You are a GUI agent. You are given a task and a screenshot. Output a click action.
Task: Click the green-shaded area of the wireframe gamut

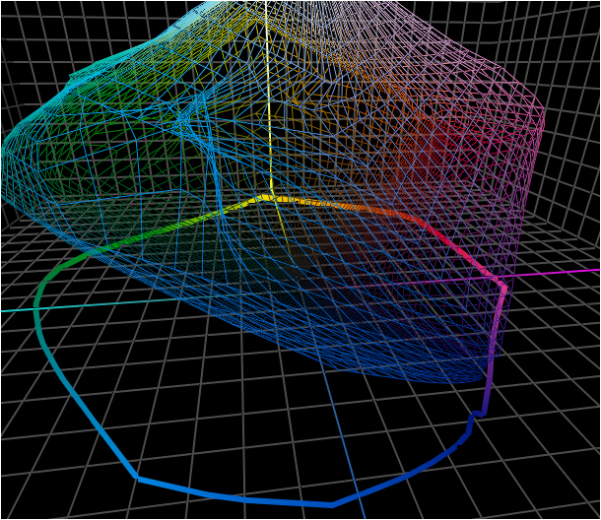[96, 154]
